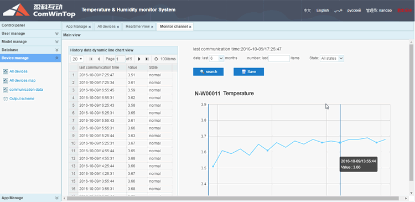
Task: Click scroll right arrow of horizontal scrollbar
Action: click(x=406, y=198)
